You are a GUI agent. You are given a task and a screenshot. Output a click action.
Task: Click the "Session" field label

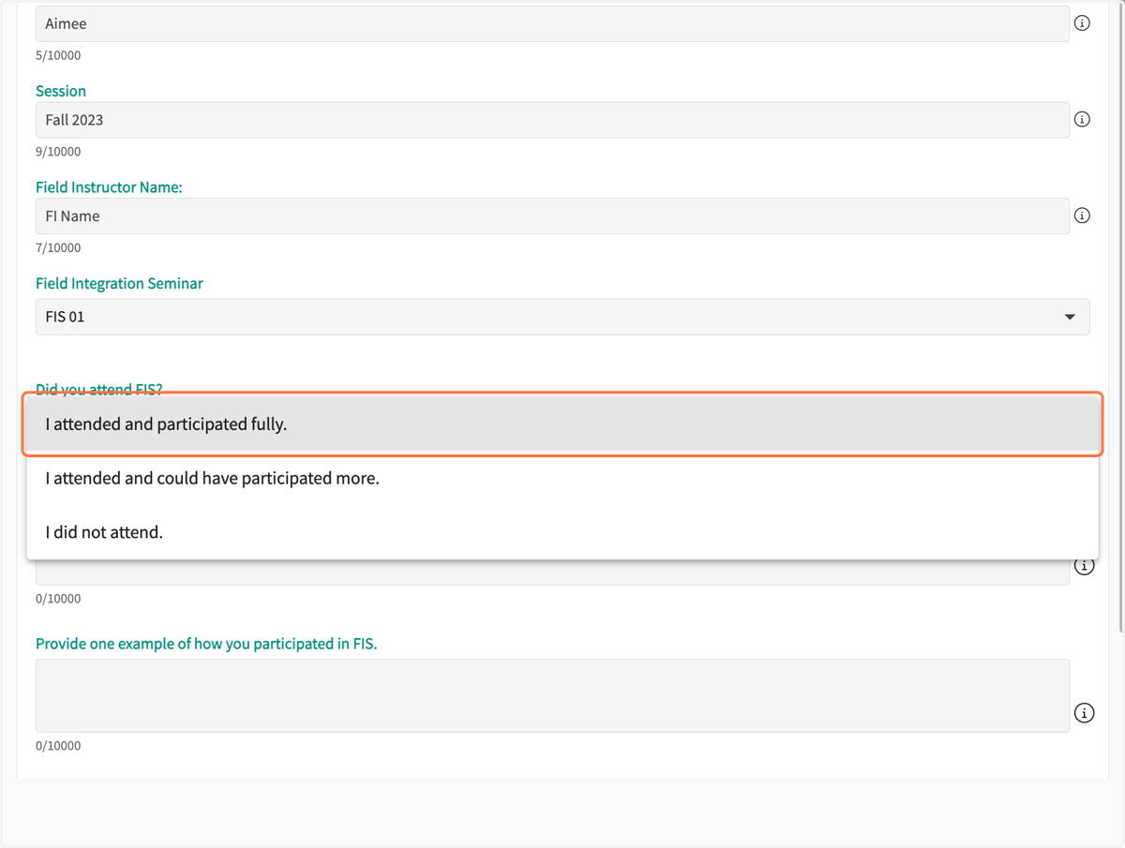click(x=61, y=91)
